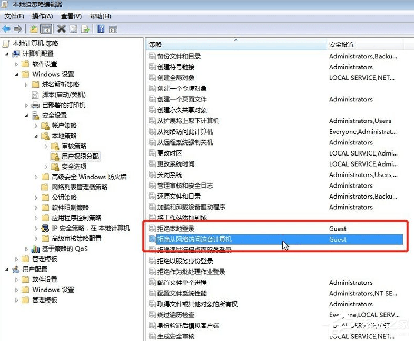Click the 计算机配置 computer icon
This screenshot has height=341, width=414.
[16, 54]
